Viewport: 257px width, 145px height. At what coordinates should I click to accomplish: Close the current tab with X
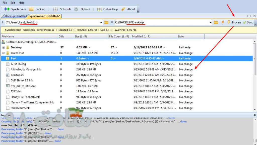point(254,16)
